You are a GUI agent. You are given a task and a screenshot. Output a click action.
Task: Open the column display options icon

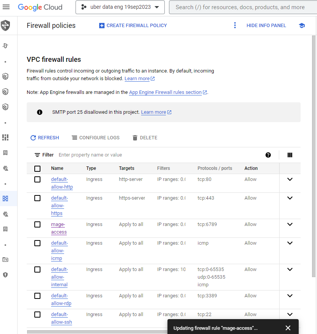[290, 155]
